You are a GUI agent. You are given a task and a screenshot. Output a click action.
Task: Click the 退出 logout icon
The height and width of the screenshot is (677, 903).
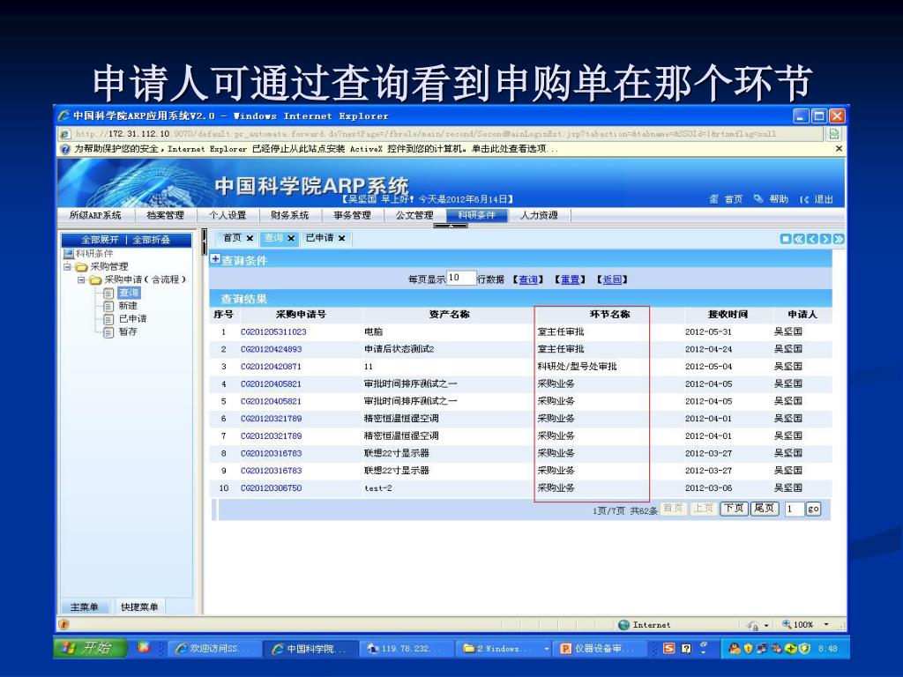803,199
